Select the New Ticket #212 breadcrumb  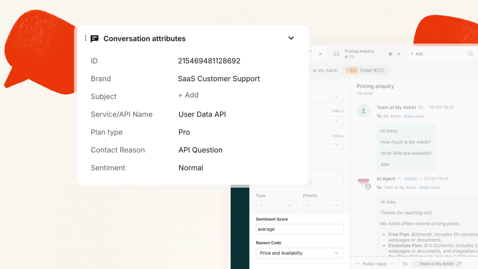[365, 70]
